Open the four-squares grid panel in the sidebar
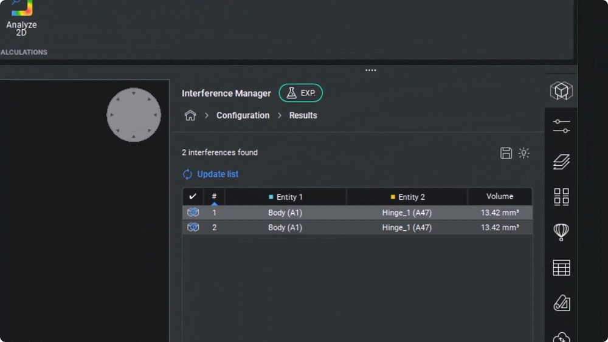 click(x=561, y=197)
